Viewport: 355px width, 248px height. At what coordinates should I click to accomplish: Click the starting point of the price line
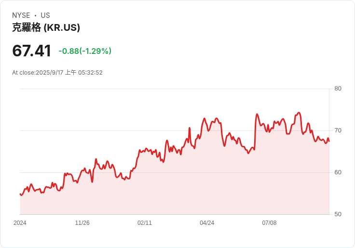click(x=20, y=194)
